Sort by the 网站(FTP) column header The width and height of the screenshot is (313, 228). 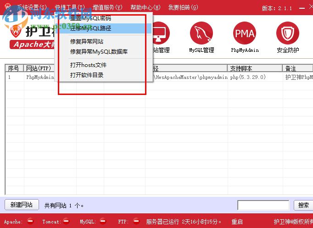click(39, 68)
